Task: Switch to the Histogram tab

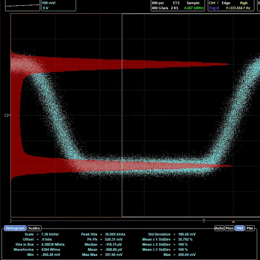Action: tap(15, 228)
